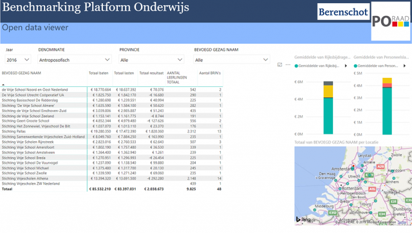Viewport: 412px width, 233px height.
Task: Click total lasten value '€ 83.397.031'
Action: (x=125, y=189)
